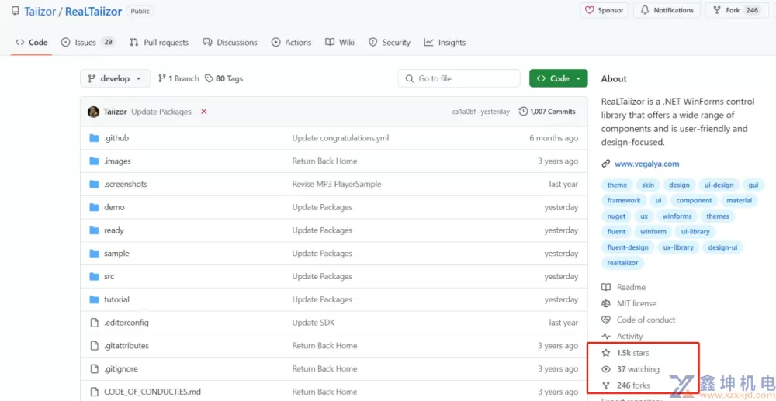Open CODE_OF_CONDUCT.ES.md file
The height and width of the screenshot is (401, 776).
click(x=152, y=392)
